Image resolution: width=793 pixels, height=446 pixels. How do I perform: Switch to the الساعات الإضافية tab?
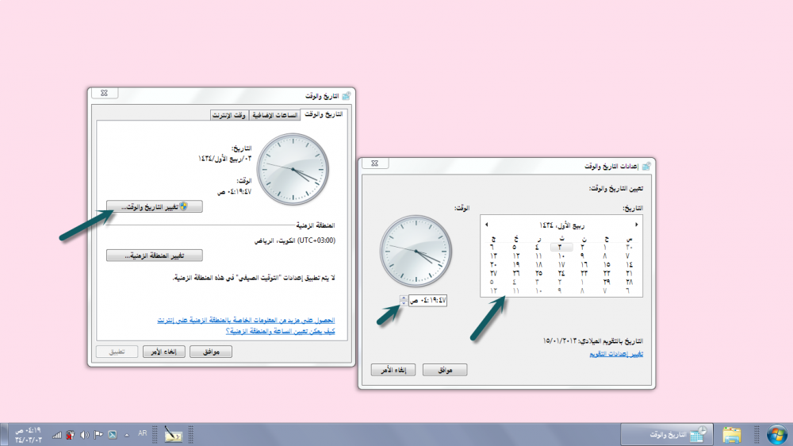pos(274,115)
